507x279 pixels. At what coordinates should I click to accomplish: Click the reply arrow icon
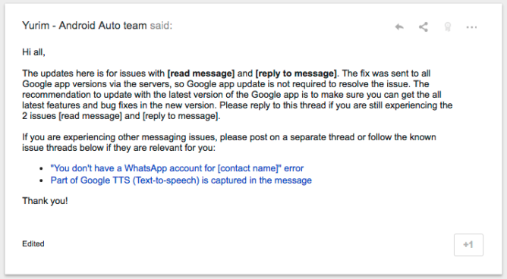pyautogui.click(x=399, y=27)
